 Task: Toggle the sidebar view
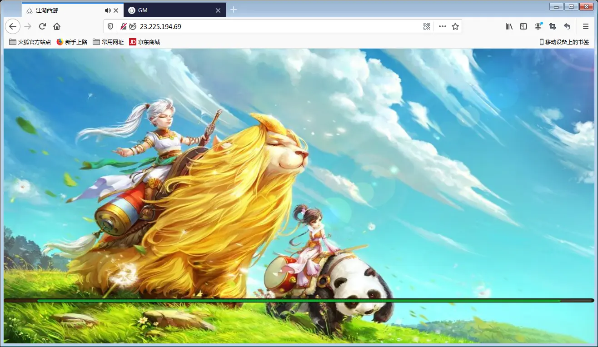coord(523,26)
